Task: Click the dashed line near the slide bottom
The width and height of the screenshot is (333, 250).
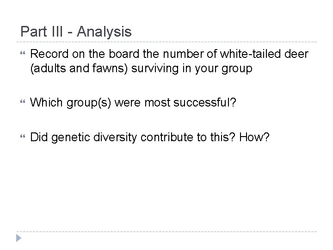Action: (x=166, y=231)
